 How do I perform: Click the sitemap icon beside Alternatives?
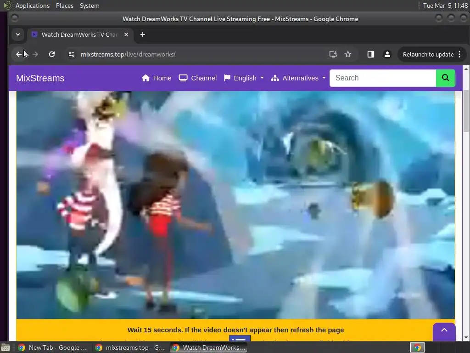[275, 78]
